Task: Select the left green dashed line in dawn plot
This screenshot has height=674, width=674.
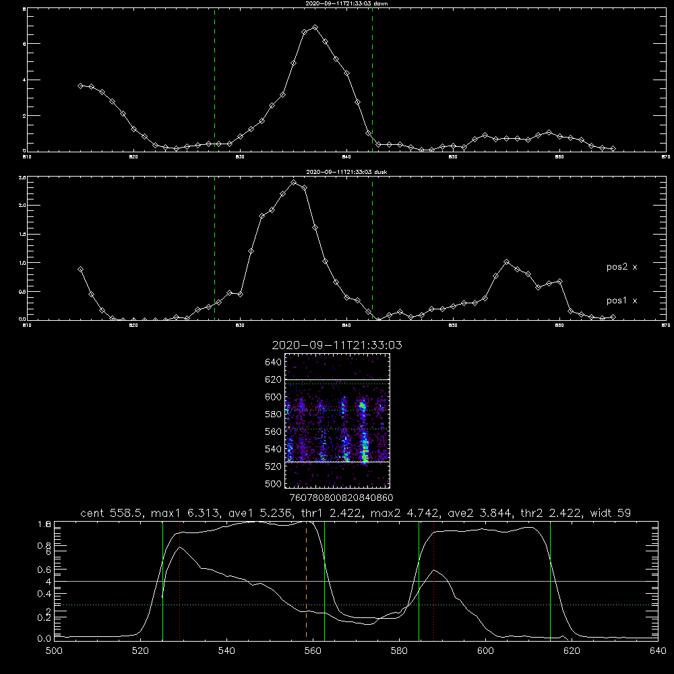Action: click(215, 80)
